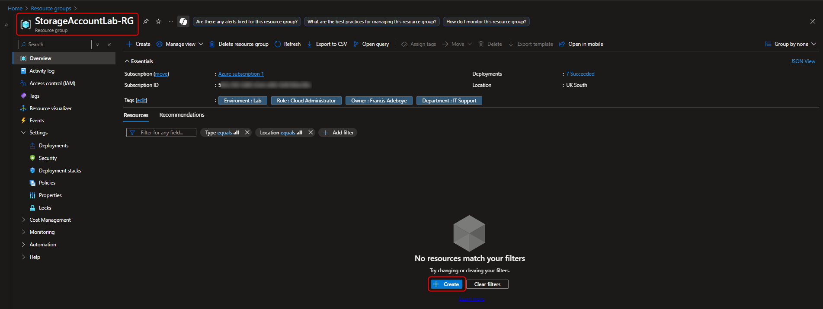This screenshot has width=823, height=309.
Task: Ask Copilot about best practices for managing
Action: pyautogui.click(x=372, y=22)
